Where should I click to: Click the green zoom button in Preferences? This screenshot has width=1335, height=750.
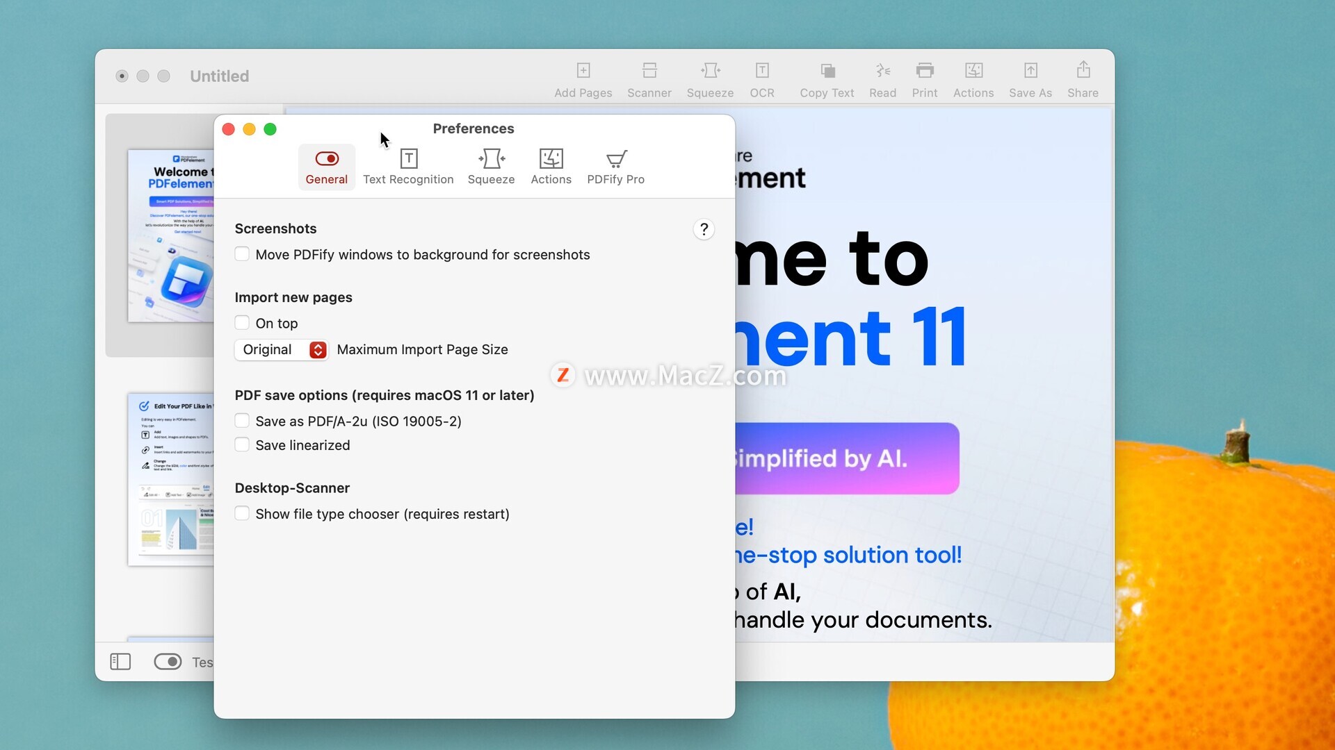[x=270, y=129]
